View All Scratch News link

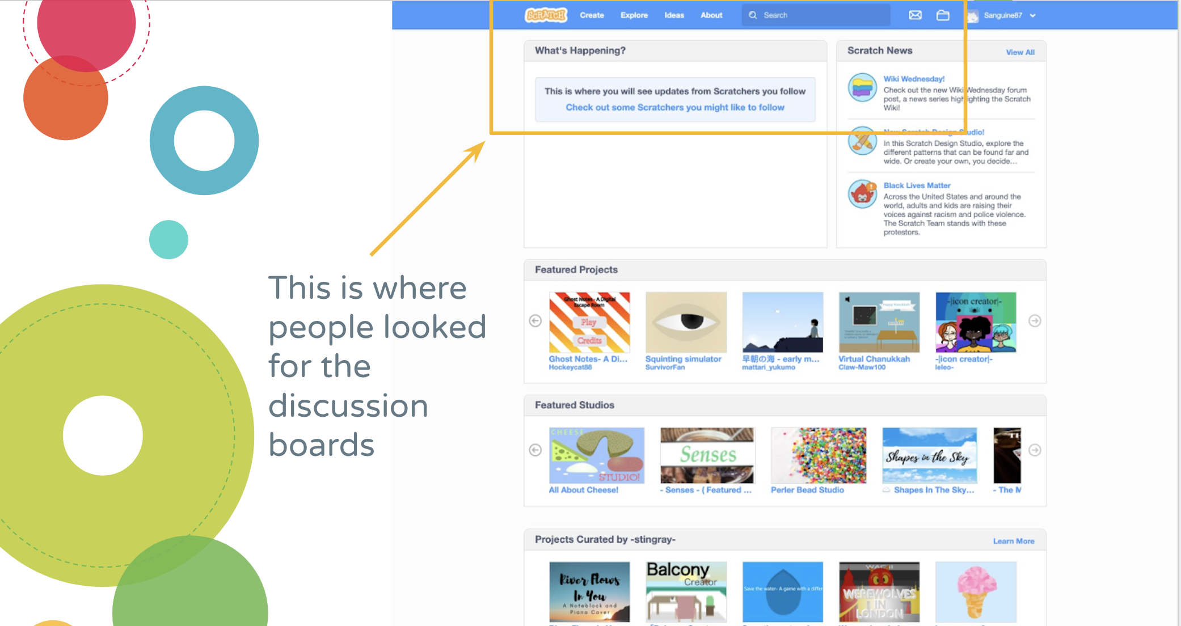coord(1020,52)
